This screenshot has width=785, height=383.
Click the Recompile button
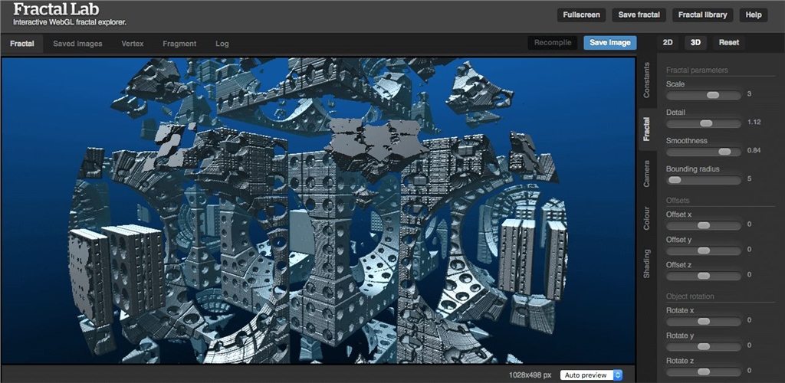pyautogui.click(x=552, y=43)
